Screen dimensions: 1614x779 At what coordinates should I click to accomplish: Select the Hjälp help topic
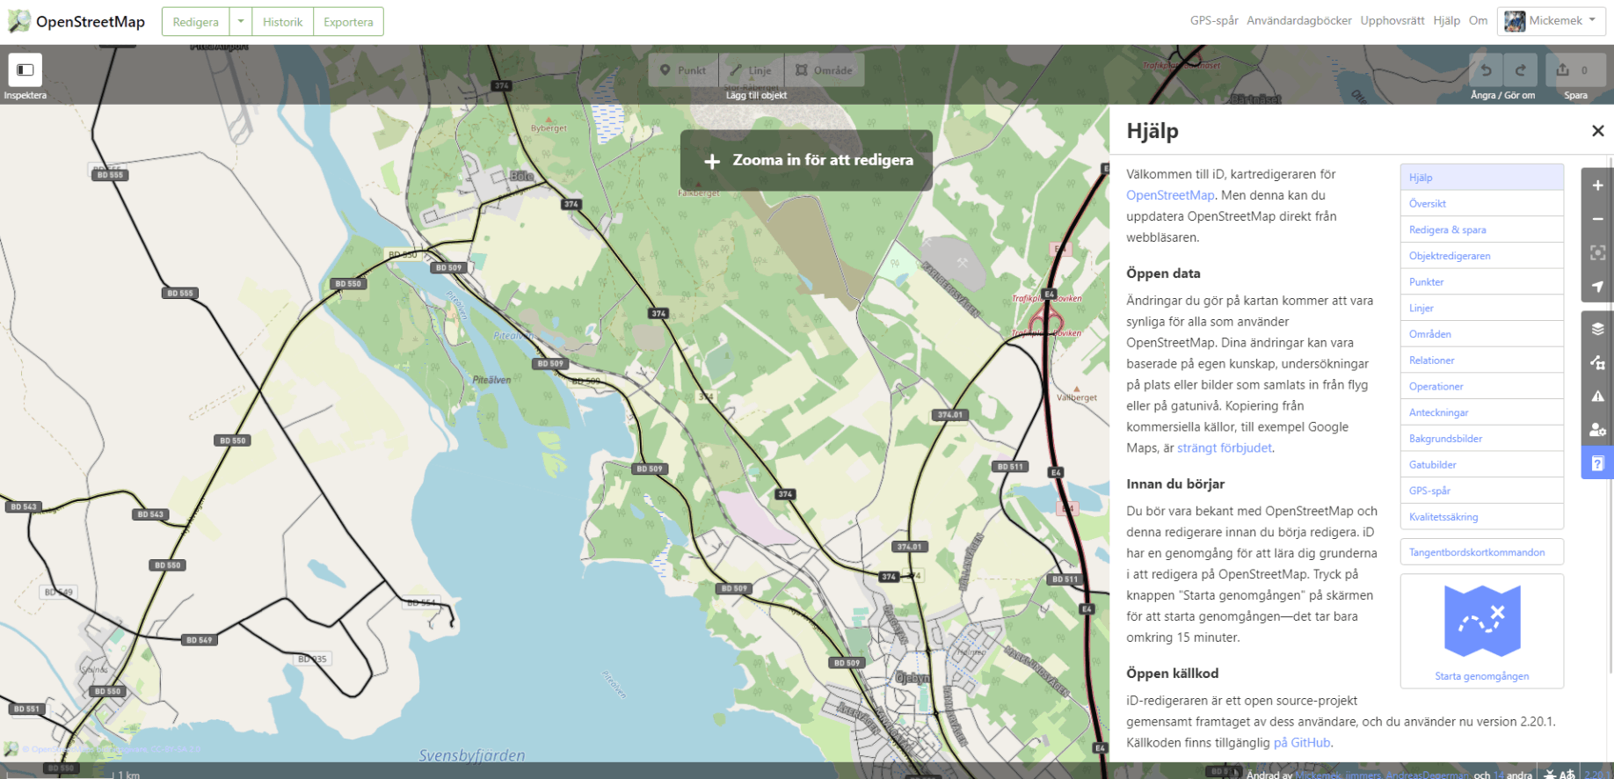tap(1481, 178)
